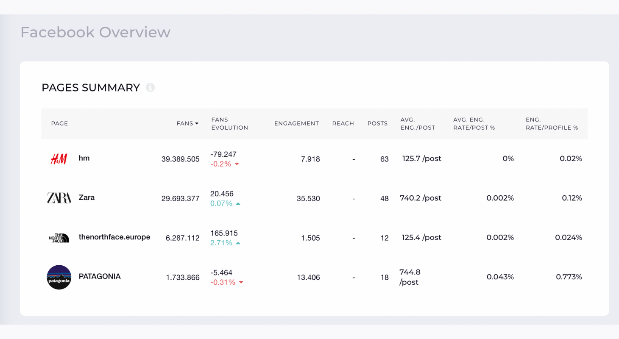Open the thenorthface.europe page name
This screenshot has height=339, width=619.
[x=114, y=237]
